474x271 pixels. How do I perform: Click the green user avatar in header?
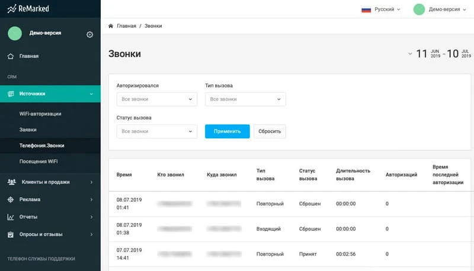pos(419,9)
